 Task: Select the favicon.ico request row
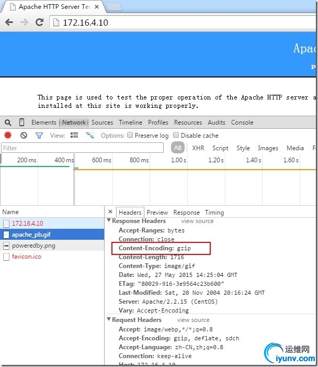click(52, 257)
